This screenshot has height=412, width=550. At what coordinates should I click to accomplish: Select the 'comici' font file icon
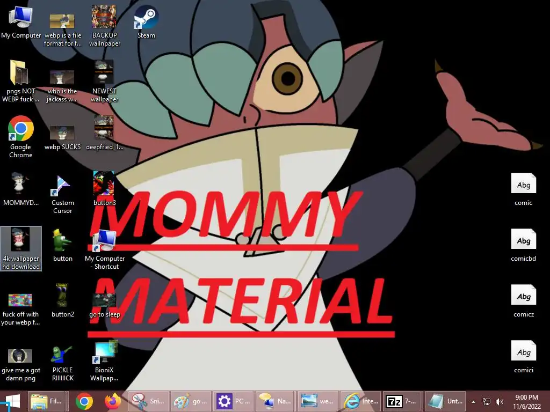523,357
